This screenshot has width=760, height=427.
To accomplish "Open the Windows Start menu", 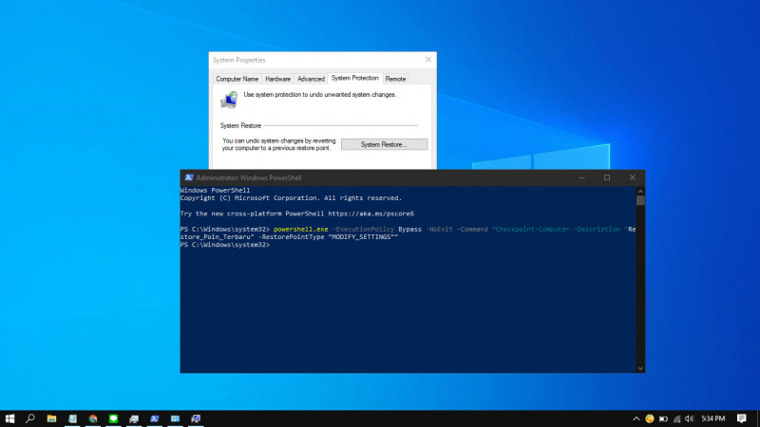I will point(9,418).
